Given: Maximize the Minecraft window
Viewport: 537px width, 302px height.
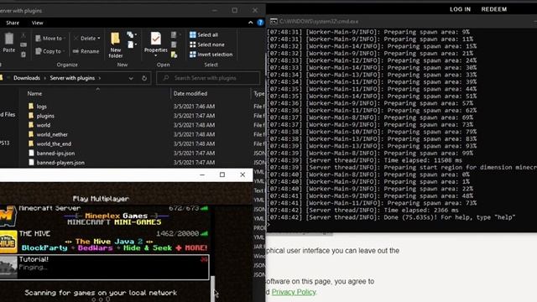Looking at the screenshot, I should click(222, 174).
